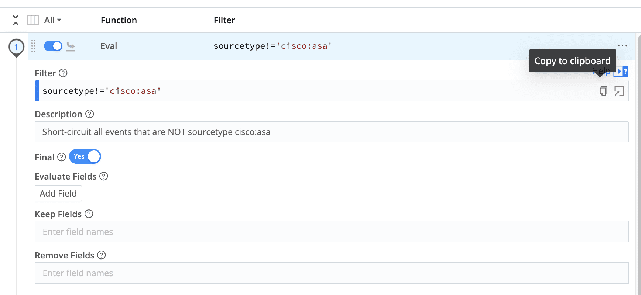641x295 pixels.
Task: Open the Help panel icon
Action: coord(621,71)
